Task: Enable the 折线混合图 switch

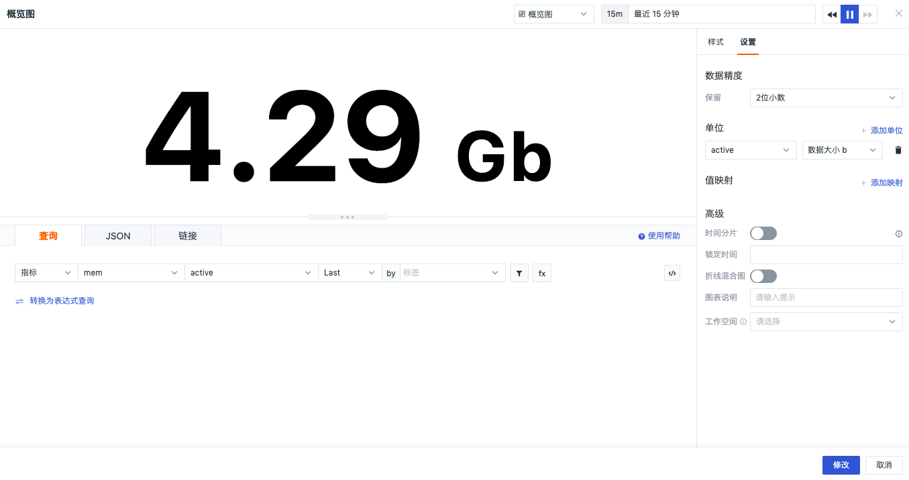Action: coord(763,276)
